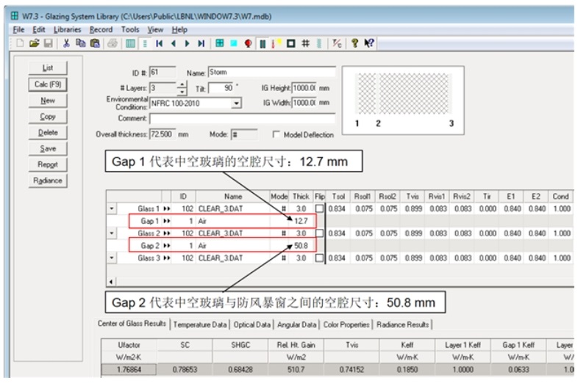
Task: Enable the Model Deflection checkbox
Action: click(x=276, y=135)
